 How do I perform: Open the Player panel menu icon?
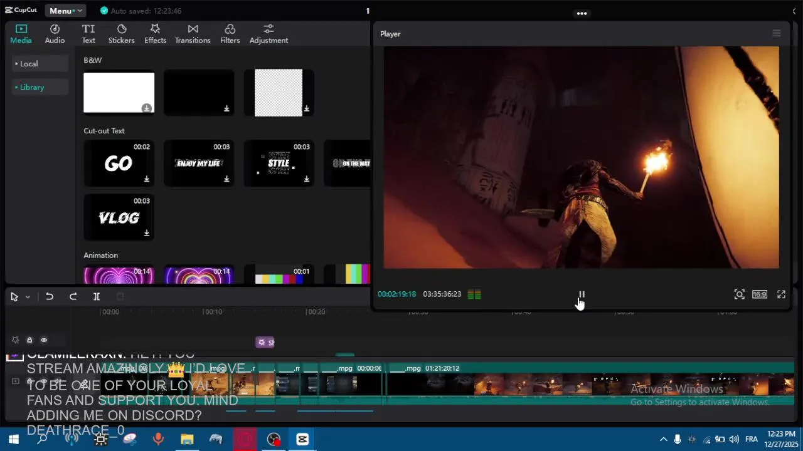click(x=777, y=33)
